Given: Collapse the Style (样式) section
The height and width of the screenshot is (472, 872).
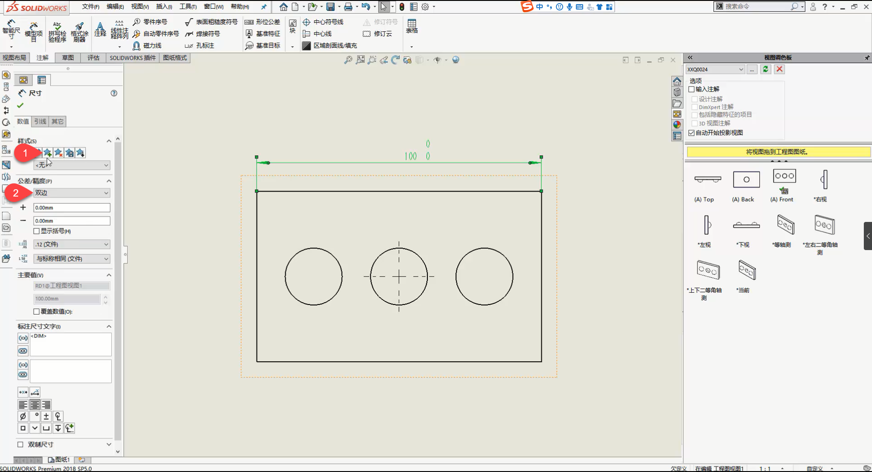Looking at the screenshot, I should 109,141.
